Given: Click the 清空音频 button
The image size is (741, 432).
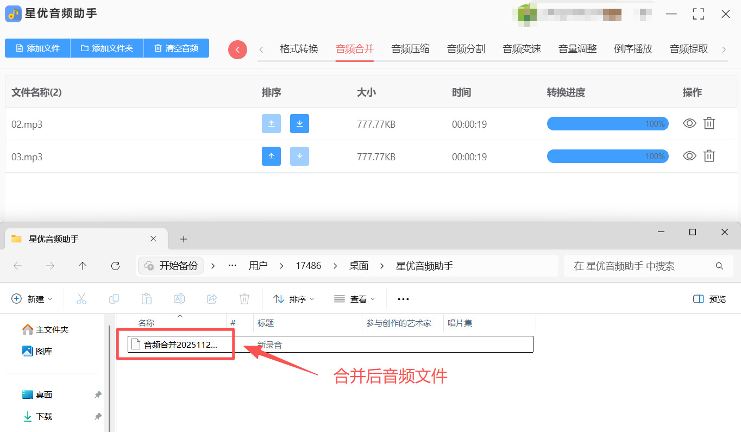Looking at the screenshot, I should [177, 48].
